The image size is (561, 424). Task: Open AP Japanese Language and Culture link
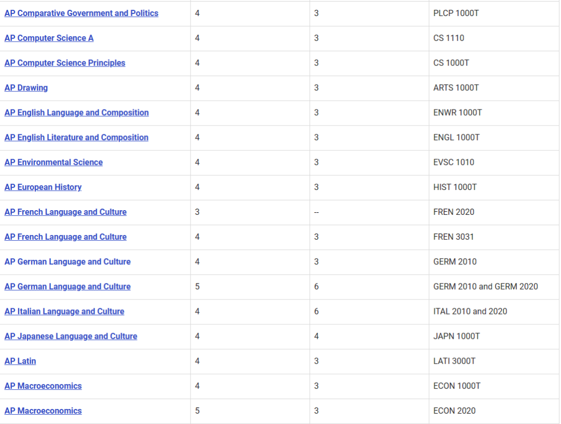[71, 337]
